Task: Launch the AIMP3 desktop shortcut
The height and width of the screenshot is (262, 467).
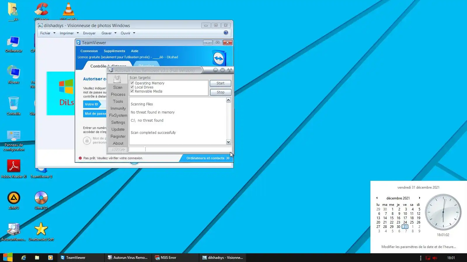Action: click(x=14, y=200)
